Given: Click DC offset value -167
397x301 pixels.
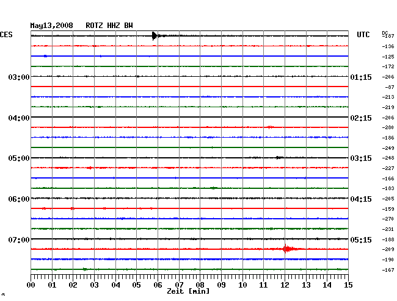Looking at the screenshot, I should (388, 270).
